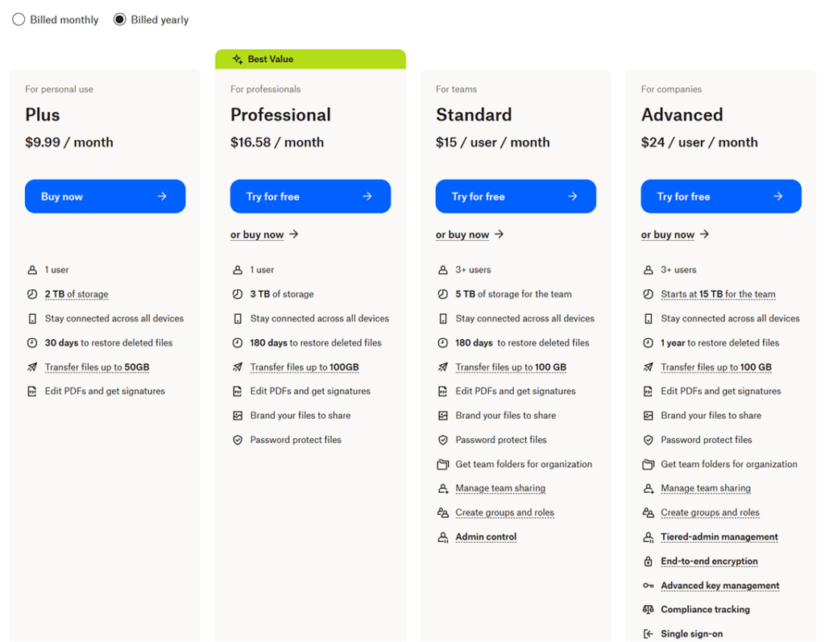Image resolution: width=825 pixels, height=642 pixels.
Task: Try the Advanced plan for free
Action: pyautogui.click(x=720, y=197)
